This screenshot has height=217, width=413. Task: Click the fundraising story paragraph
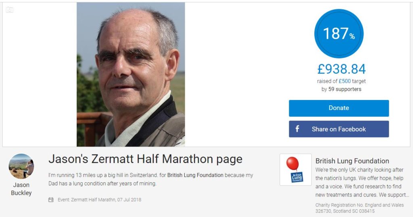(x=151, y=179)
